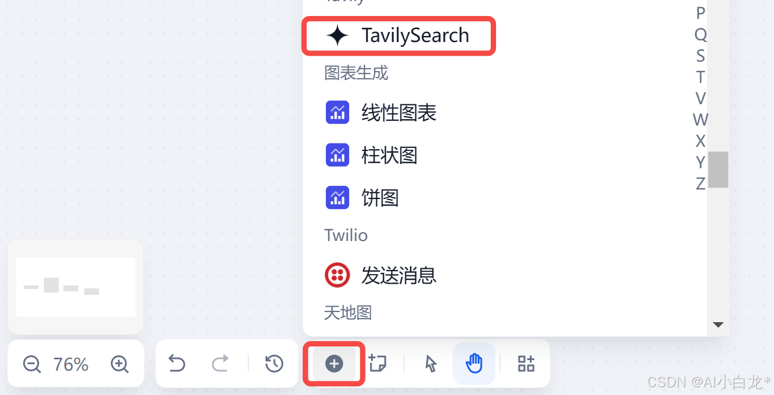This screenshot has width=774, height=395.
Task: Add a note with sticky note icon
Action: (x=378, y=363)
